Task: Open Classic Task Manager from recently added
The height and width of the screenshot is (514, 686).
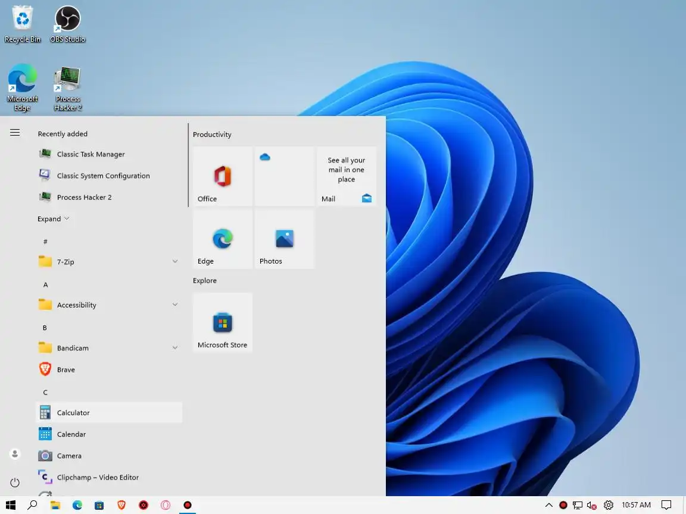Action: [x=109, y=154]
